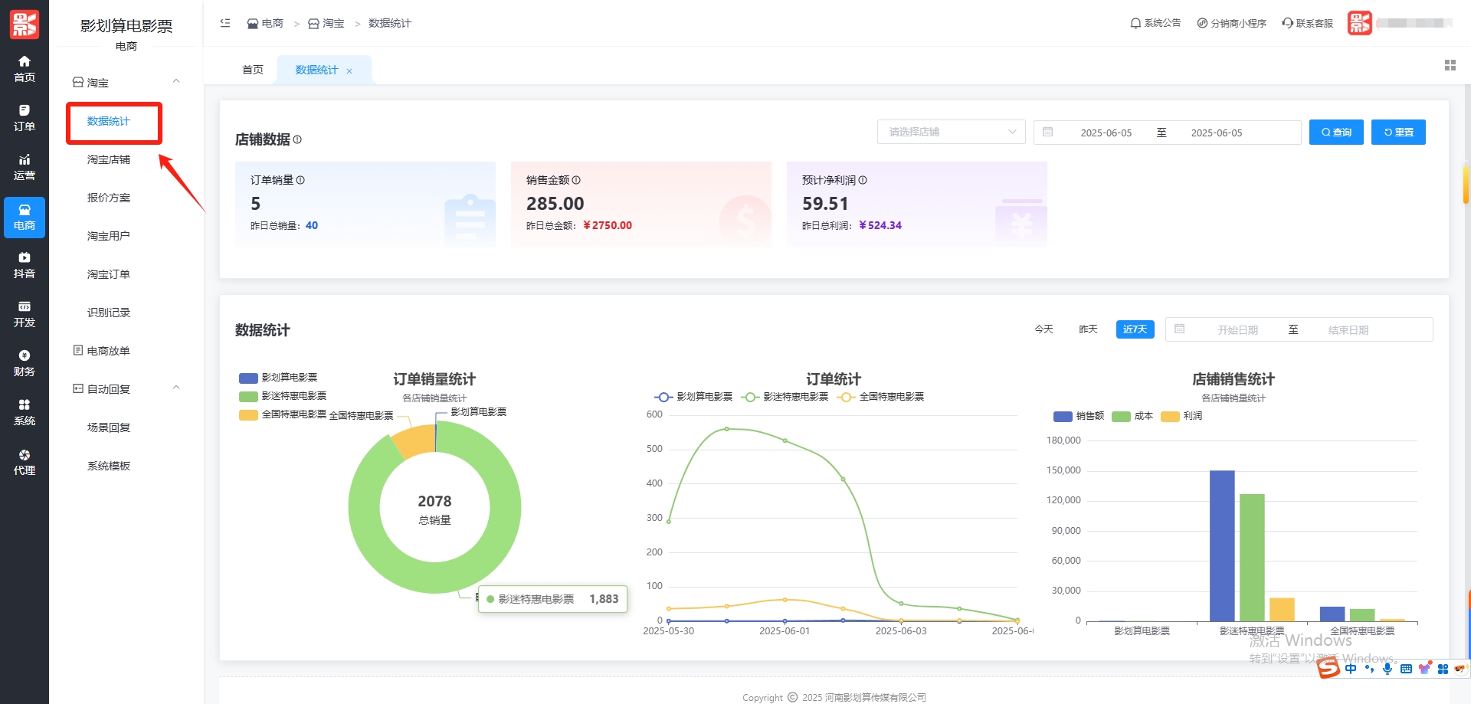Screen dimensions: 1471x704
Task: Toggle 影划算电影票 series in line chart legend
Action: pos(693,397)
